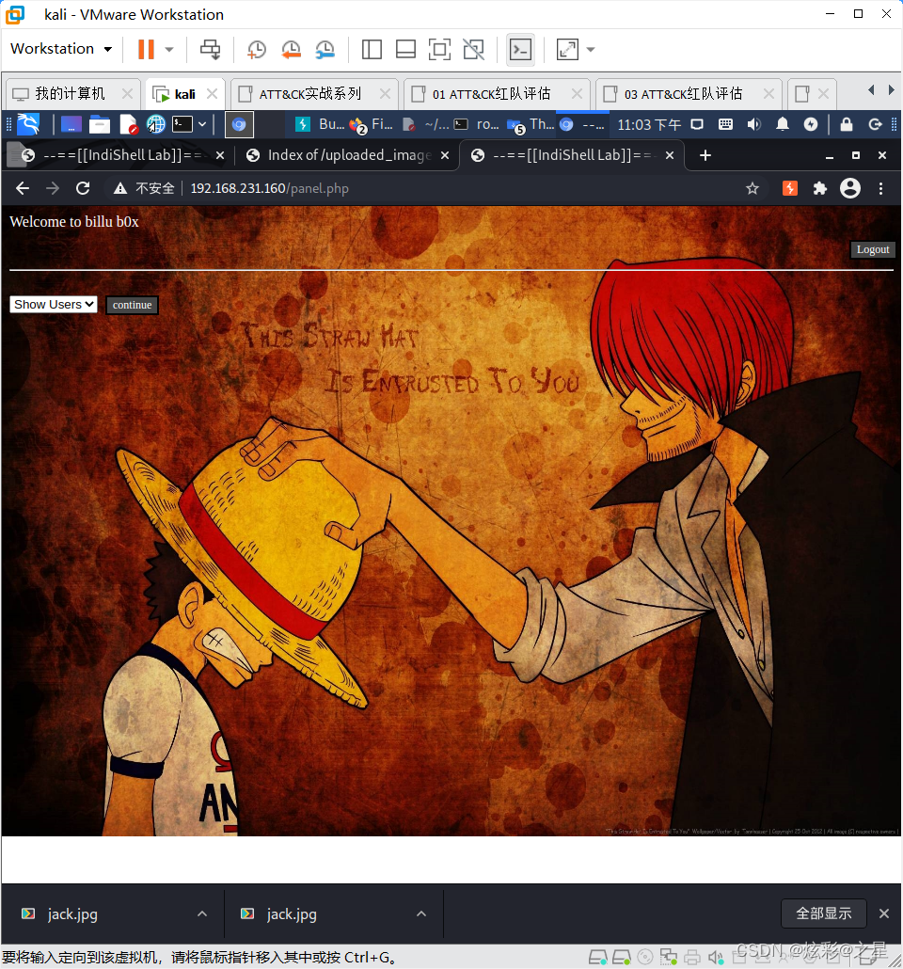The height and width of the screenshot is (969, 903).
Task: Switch to the Thunar taskbar window
Action: (x=531, y=124)
